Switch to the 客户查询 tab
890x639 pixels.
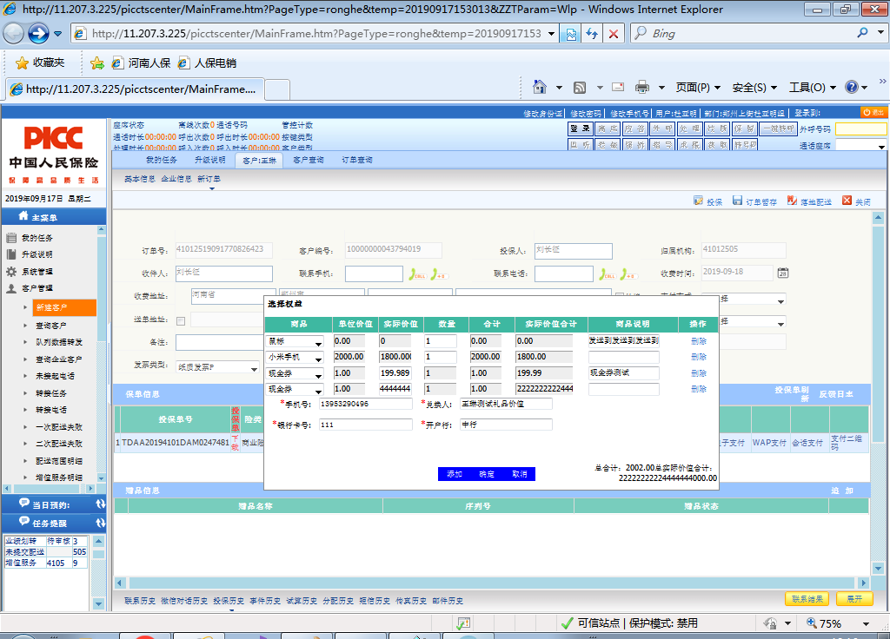click(308, 161)
